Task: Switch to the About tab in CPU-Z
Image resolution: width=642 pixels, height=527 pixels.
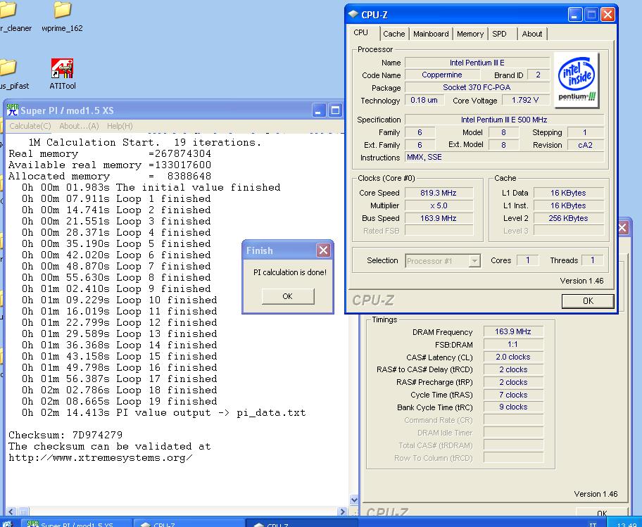Action: click(x=532, y=34)
